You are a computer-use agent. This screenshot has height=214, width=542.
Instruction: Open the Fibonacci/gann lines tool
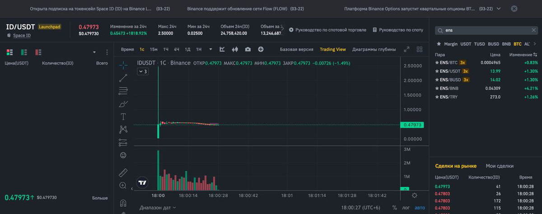click(123, 91)
